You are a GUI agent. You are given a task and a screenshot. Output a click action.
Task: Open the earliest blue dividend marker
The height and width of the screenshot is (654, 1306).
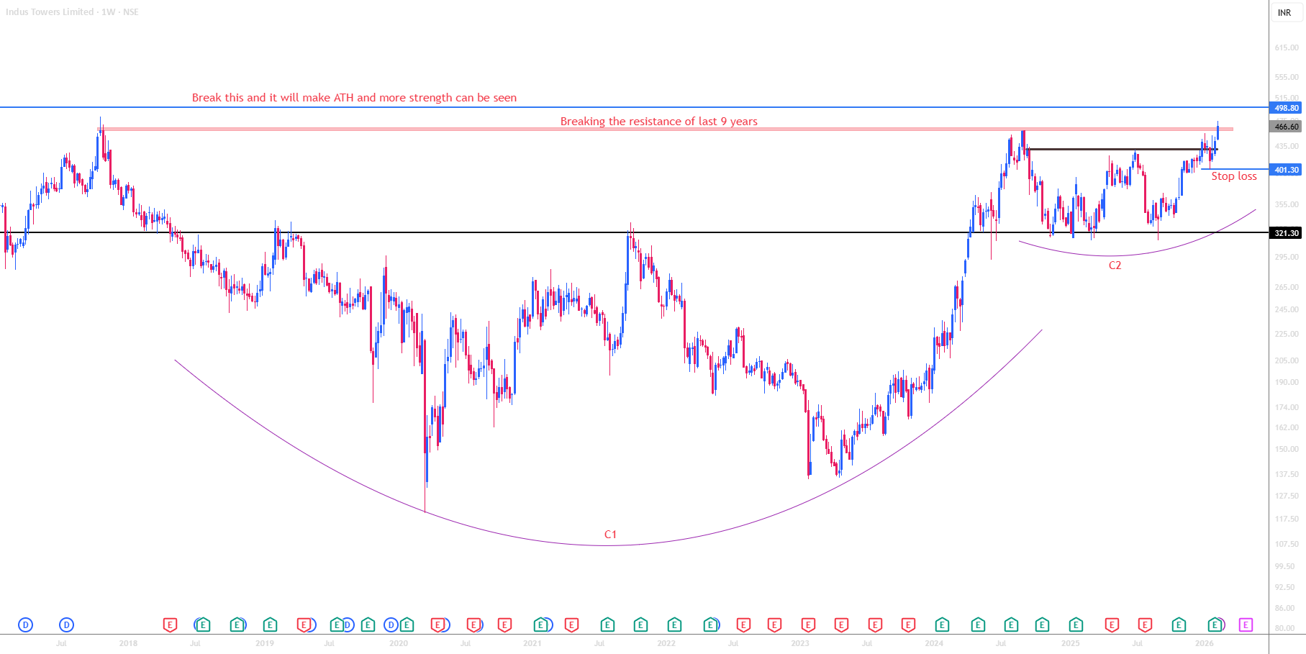pyautogui.click(x=25, y=625)
